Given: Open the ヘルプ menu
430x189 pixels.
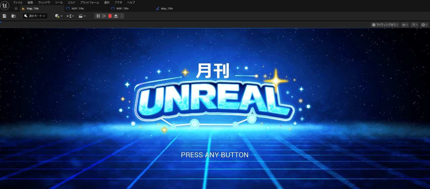Looking at the screenshot, I should pyautogui.click(x=131, y=2).
